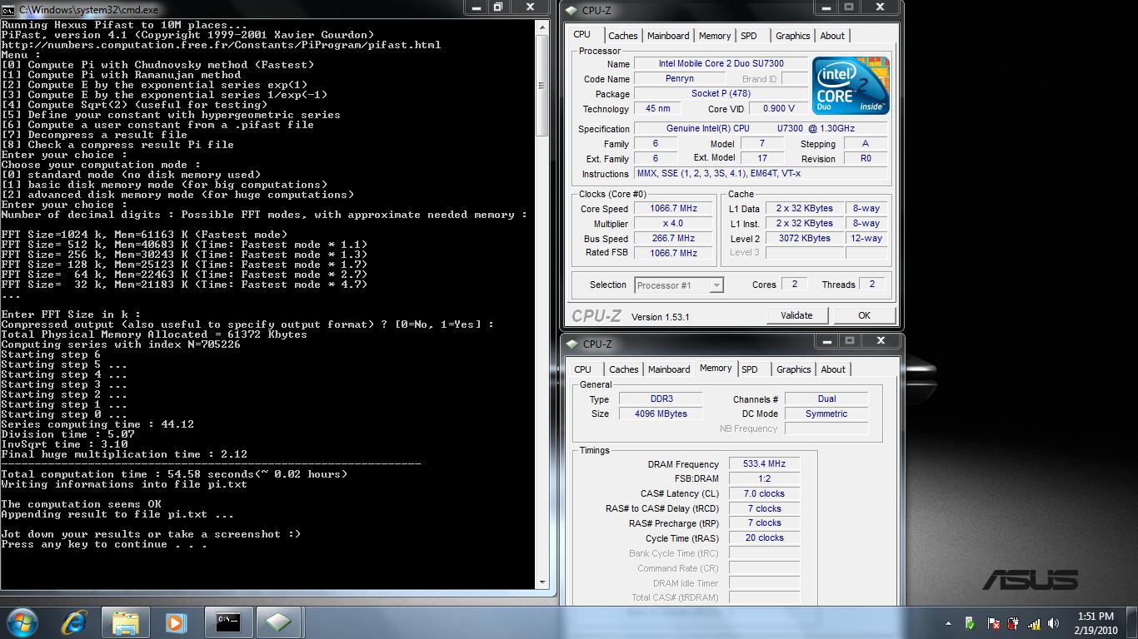The width and height of the screenshot is (1138, 639).
Task: Open Windows Media Player taskbar icon
Action: coord(176,622)
